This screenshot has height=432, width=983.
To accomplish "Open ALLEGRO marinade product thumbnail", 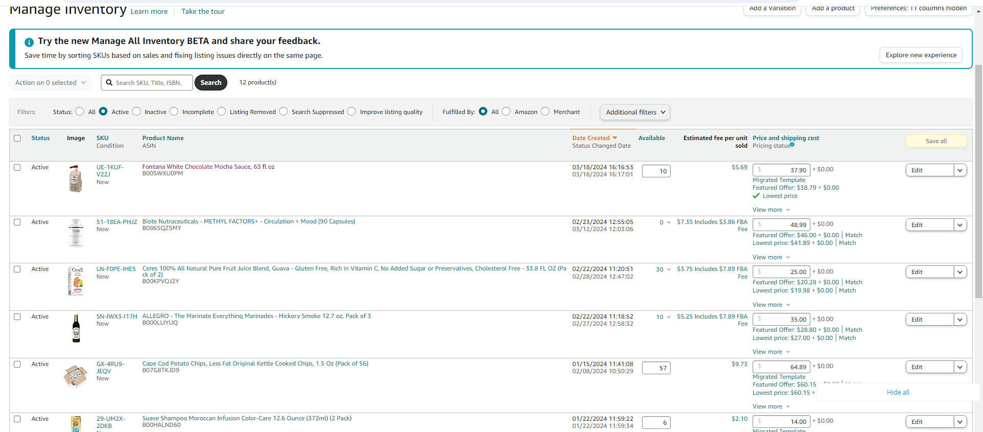I will tap(76, 328).
